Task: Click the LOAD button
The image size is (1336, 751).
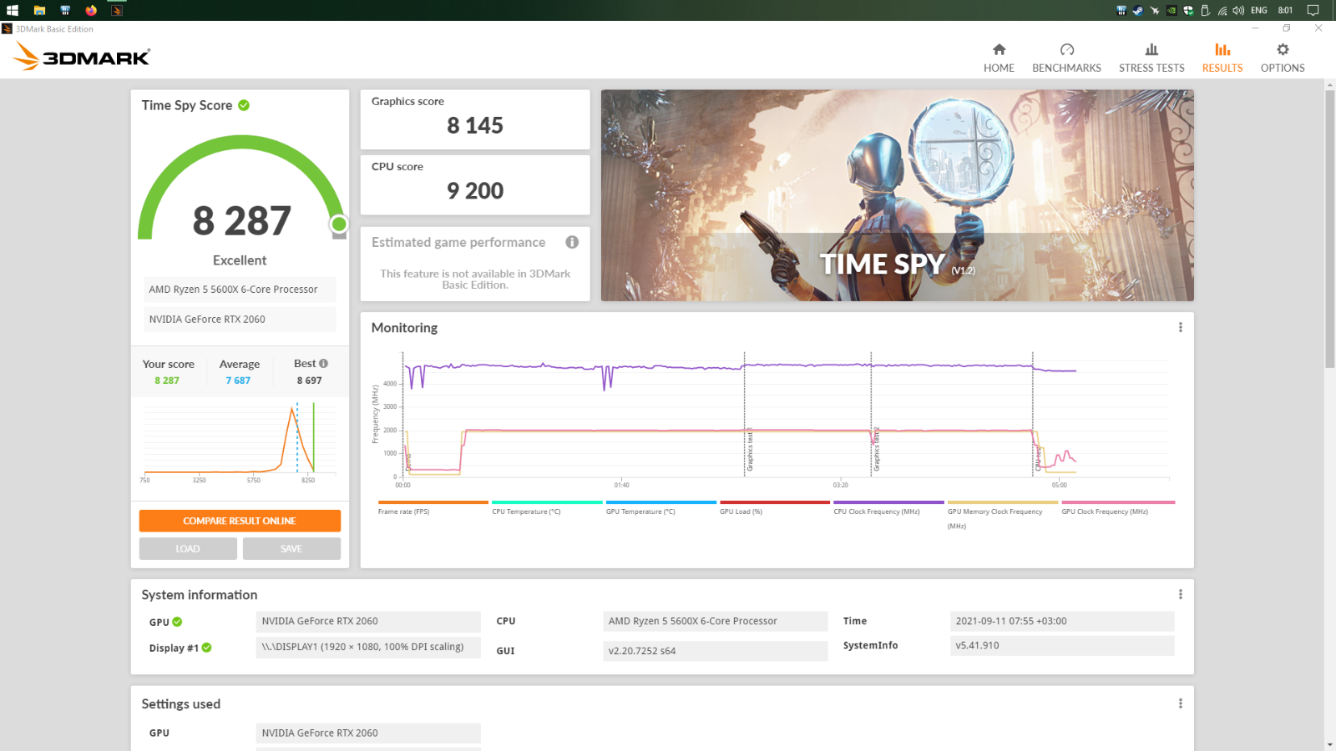Action: pyautogui.click(x=188, y=548)
